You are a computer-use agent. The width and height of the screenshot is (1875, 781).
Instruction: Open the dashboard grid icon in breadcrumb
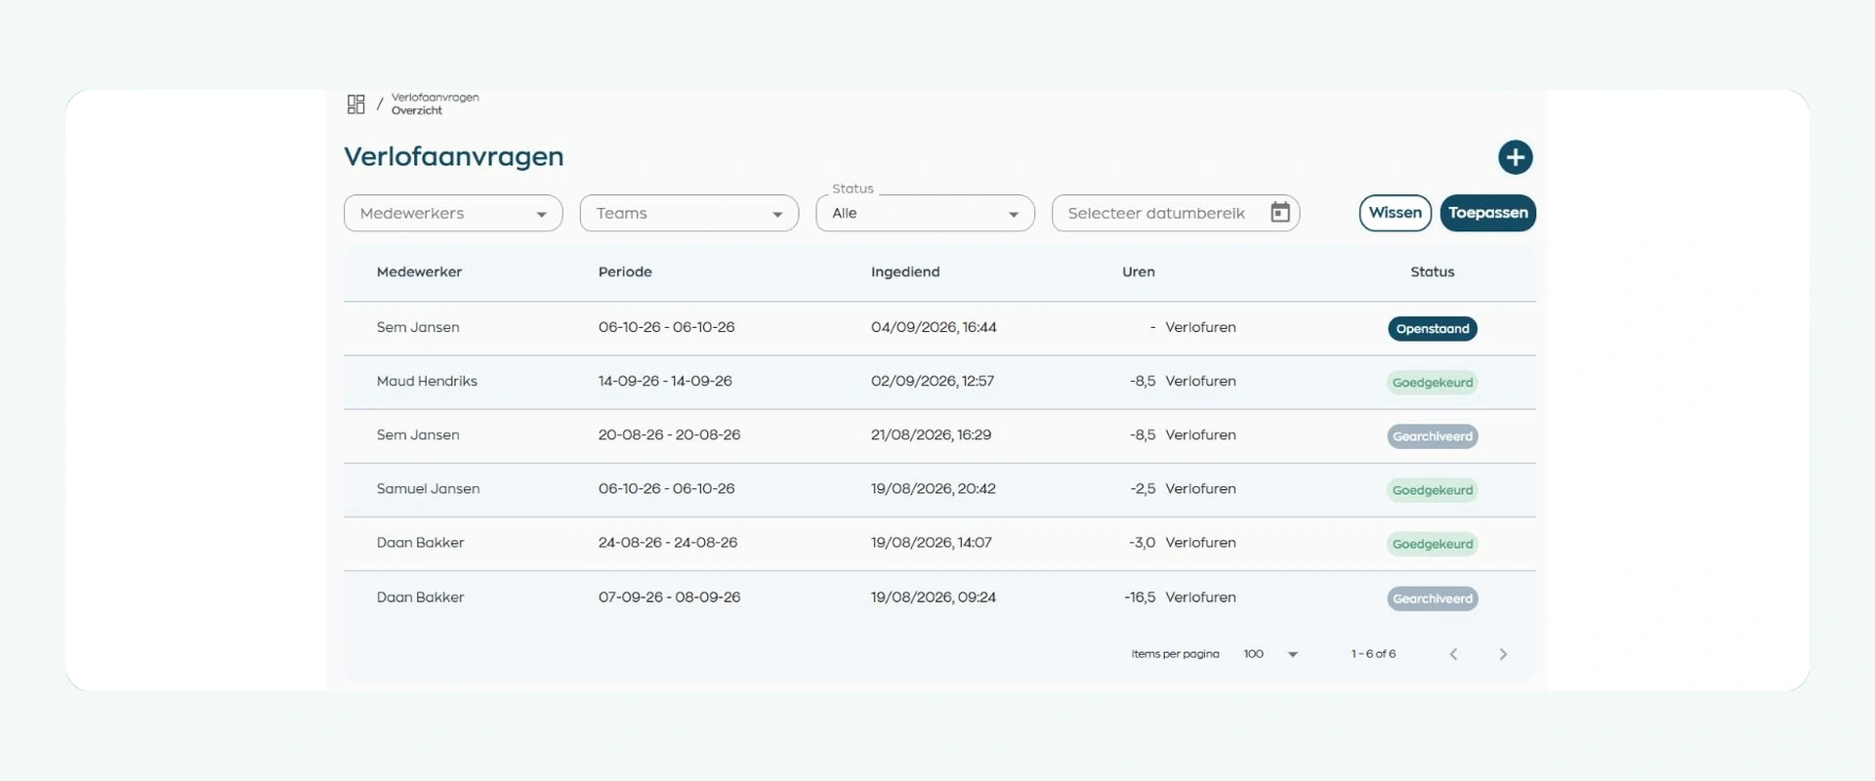pos(355,104)
